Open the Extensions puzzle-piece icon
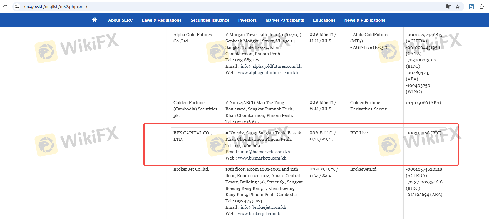Screen dimensions: 489x219 pos(482,7)
